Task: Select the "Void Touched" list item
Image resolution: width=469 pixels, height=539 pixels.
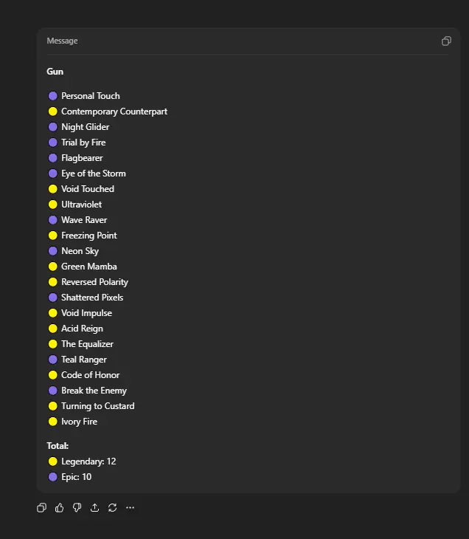Action: coord(88,189)
